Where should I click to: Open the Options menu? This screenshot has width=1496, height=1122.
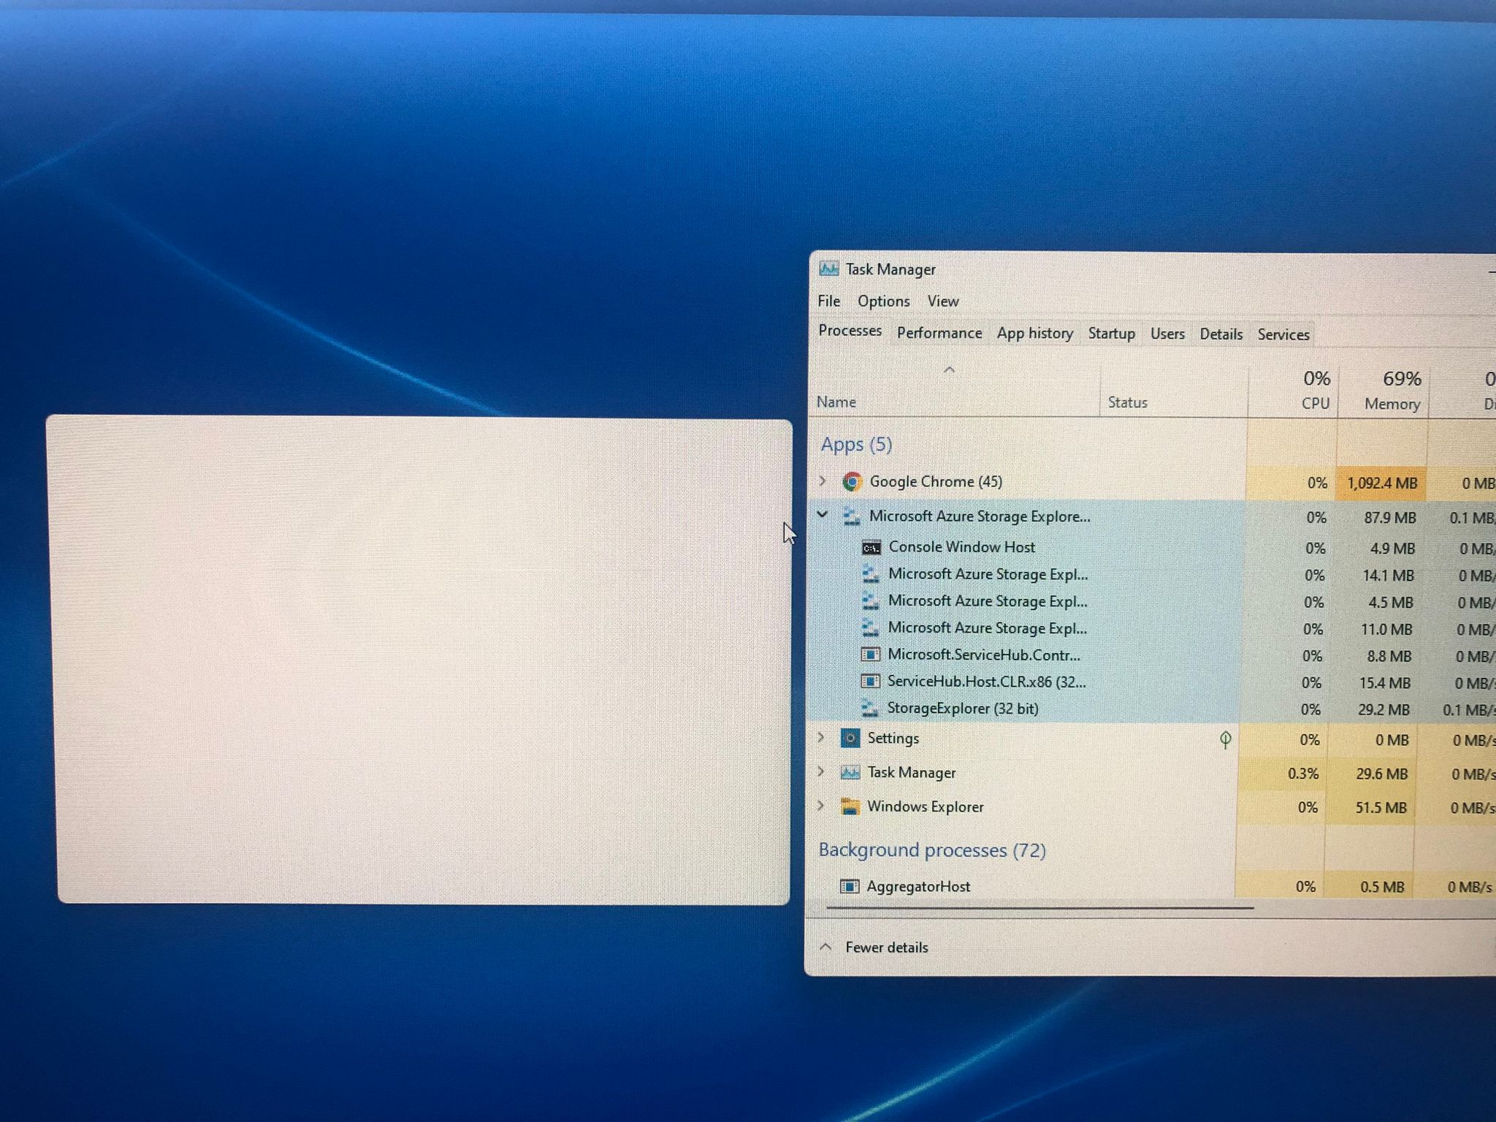tap(884, 301)
